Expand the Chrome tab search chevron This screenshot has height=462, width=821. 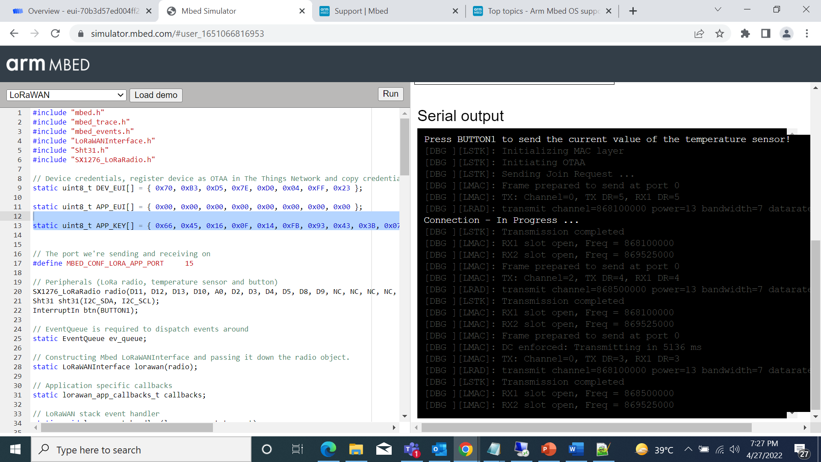pos(718,9)
